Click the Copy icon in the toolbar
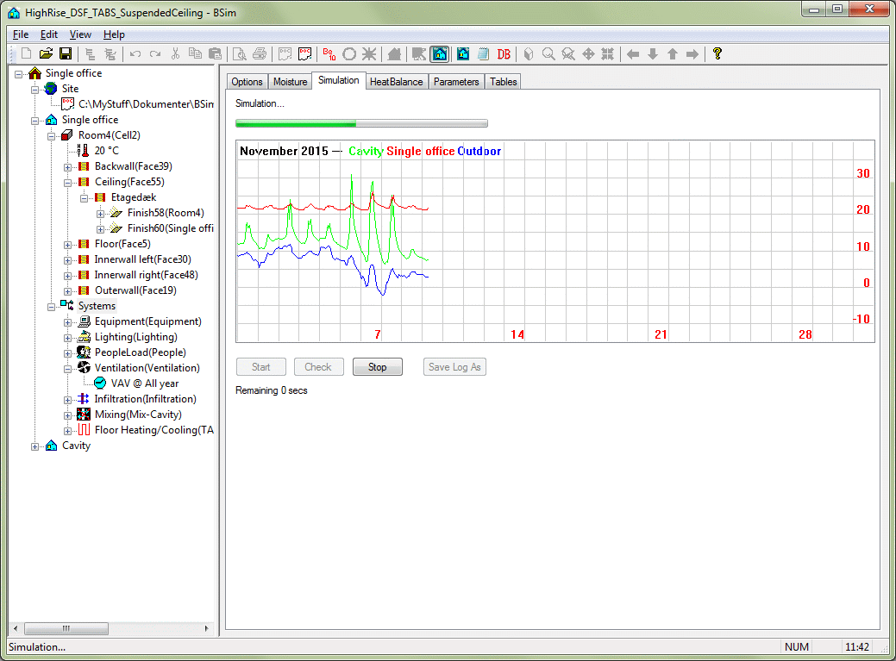Screen dimensions: 896x661 (196, 53)
